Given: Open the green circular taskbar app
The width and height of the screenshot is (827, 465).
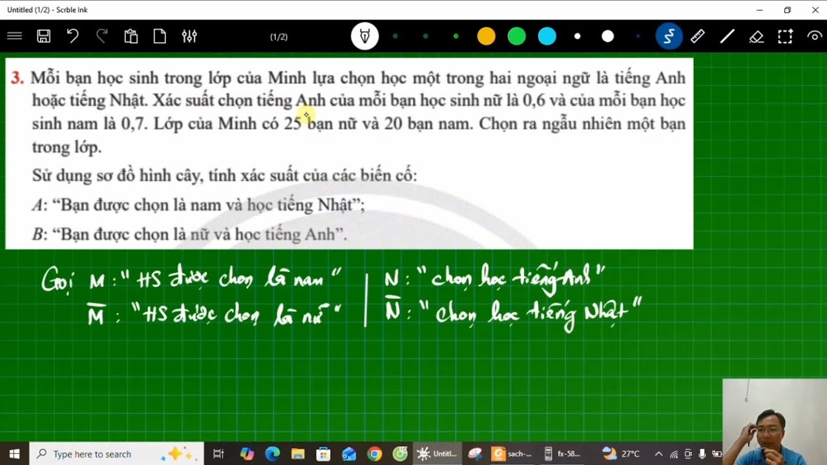Looking at the screenshot, I should pos(400,454).
